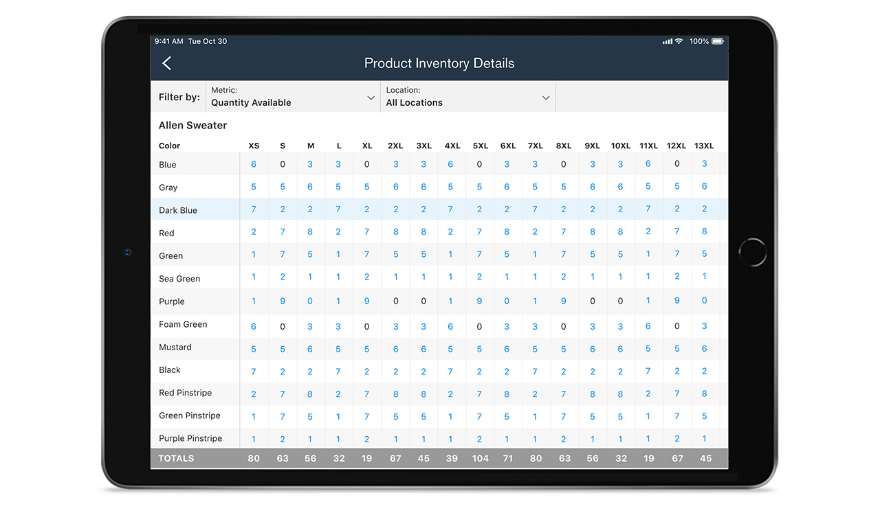
Task: Tap the 9:41 AM clock in status bar
Action: pyautogui.click(x=169, y=41)
